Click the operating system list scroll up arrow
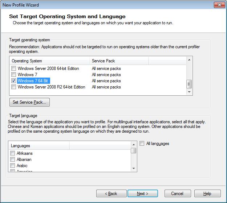The height and width of the screenshot is (203, 227). pos(189,60)
